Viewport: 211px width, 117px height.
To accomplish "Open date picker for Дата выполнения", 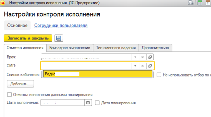I will click(88, 103).
